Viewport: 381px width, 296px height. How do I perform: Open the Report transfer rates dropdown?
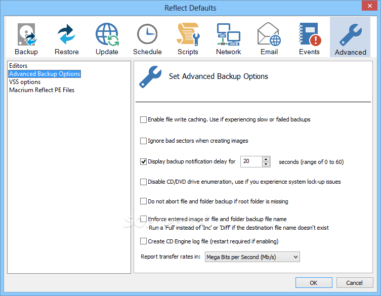[252, 257]
